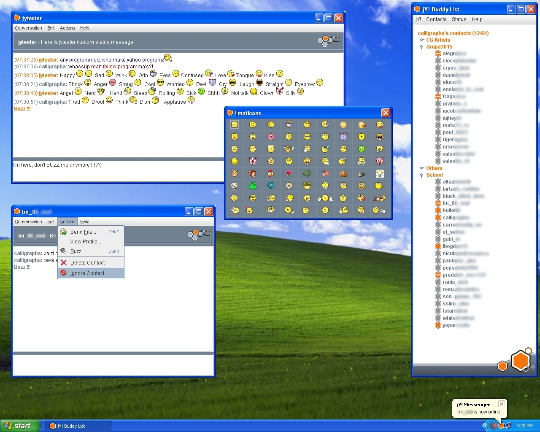Pick the four-leaf clover emoticon
Image resolution: width=540 pixels, height=432 pixels.
(307, 173)
